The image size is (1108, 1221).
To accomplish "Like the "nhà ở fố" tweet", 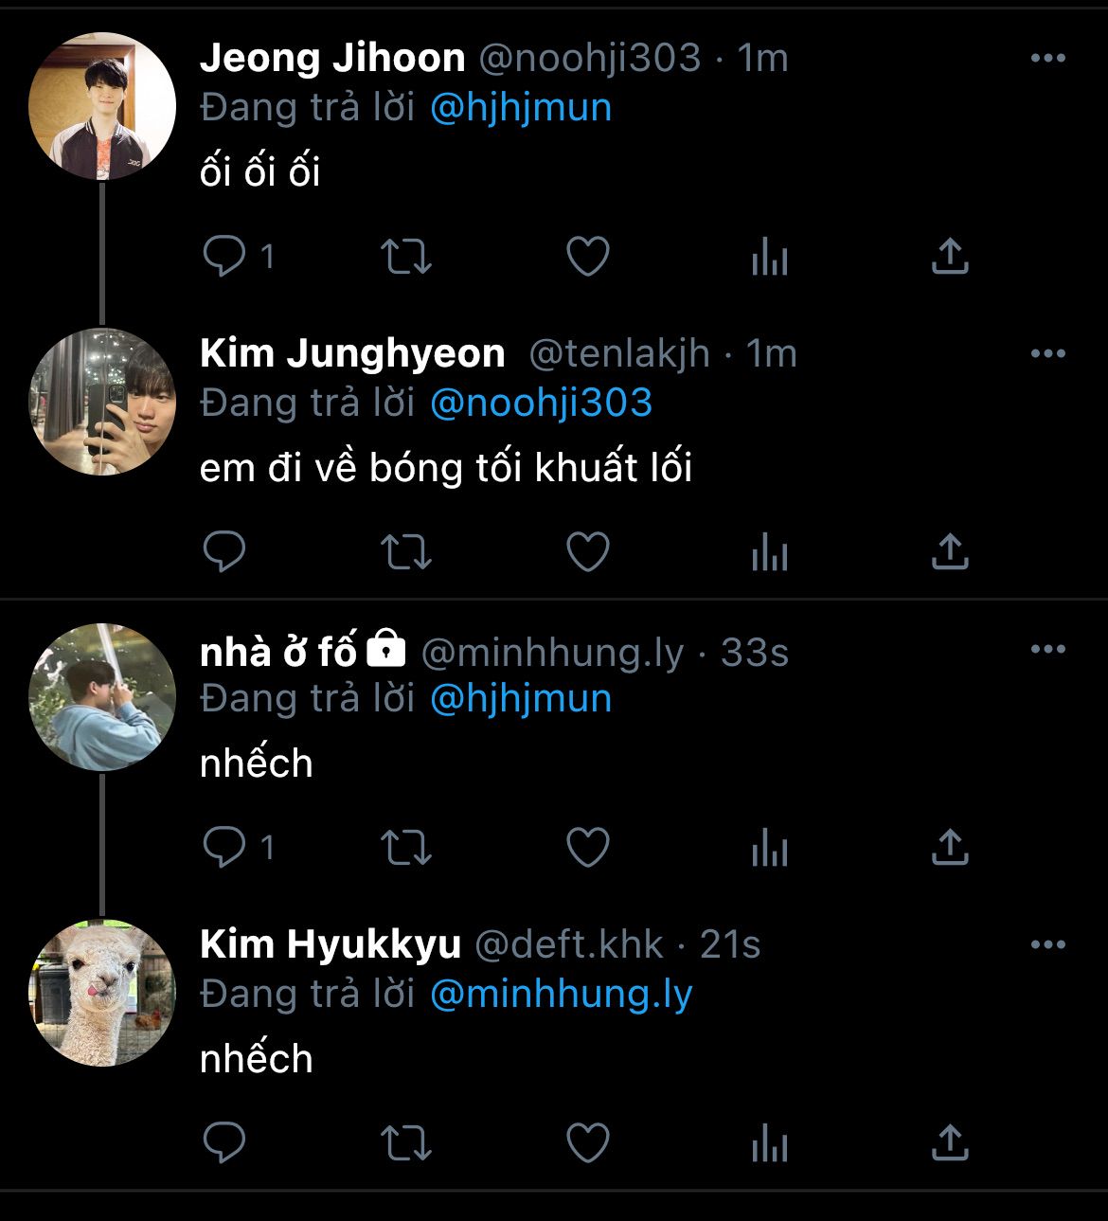I will (x=587, y=848).
